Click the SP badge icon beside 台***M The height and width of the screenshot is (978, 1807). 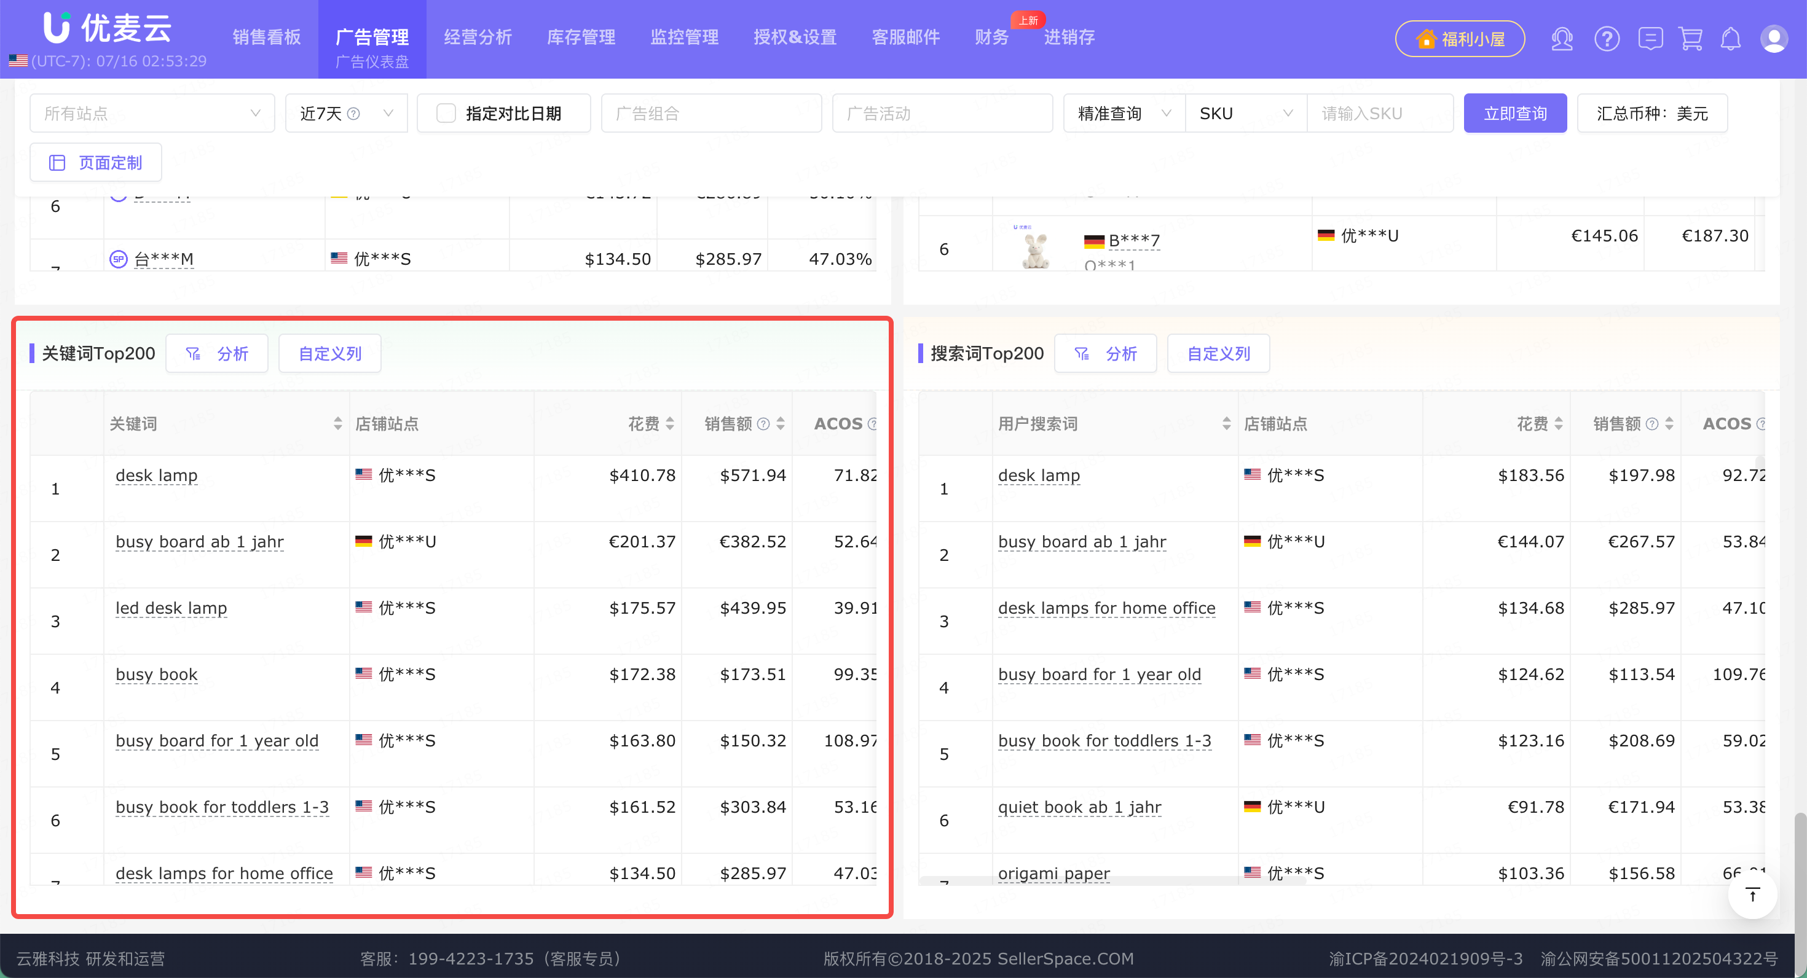pyautogui.click(x=118, y=259)
